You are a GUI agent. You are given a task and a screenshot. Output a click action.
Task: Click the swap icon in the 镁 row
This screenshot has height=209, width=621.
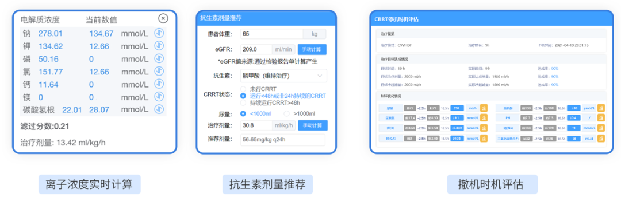click(159, 96)
